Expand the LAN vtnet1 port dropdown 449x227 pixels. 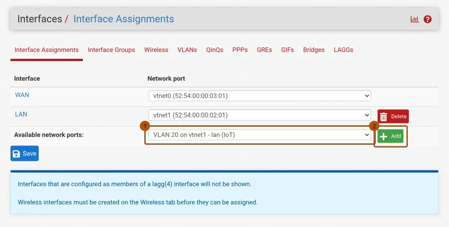pyautogui.click(x=260, y=115)
